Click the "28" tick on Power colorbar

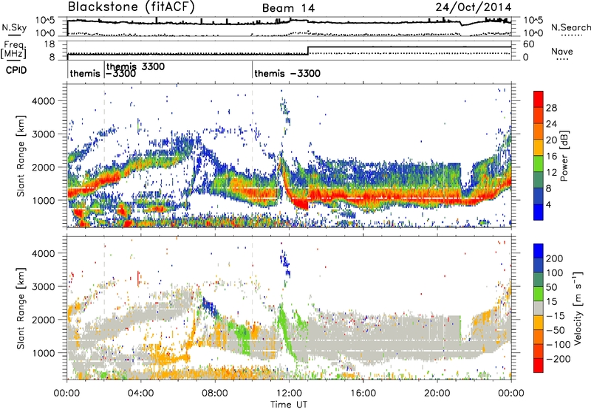tap(551, 108)
